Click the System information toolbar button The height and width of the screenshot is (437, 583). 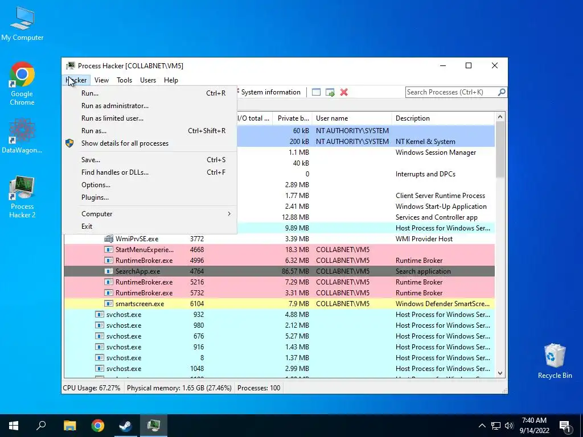click(x=270, y=92)
